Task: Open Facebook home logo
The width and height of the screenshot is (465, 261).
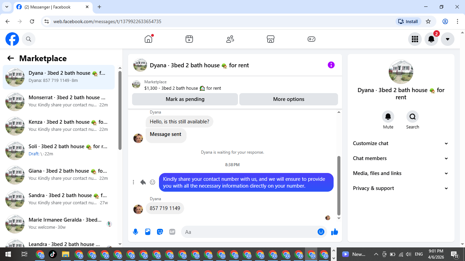Action: coord(12,39)
